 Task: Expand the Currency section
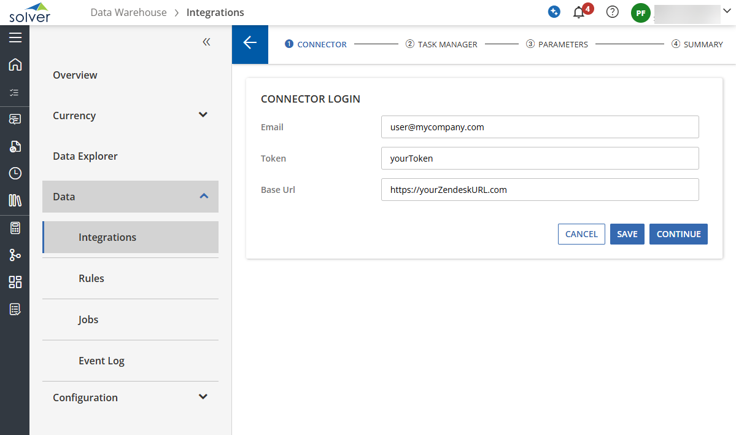(203, 115)
